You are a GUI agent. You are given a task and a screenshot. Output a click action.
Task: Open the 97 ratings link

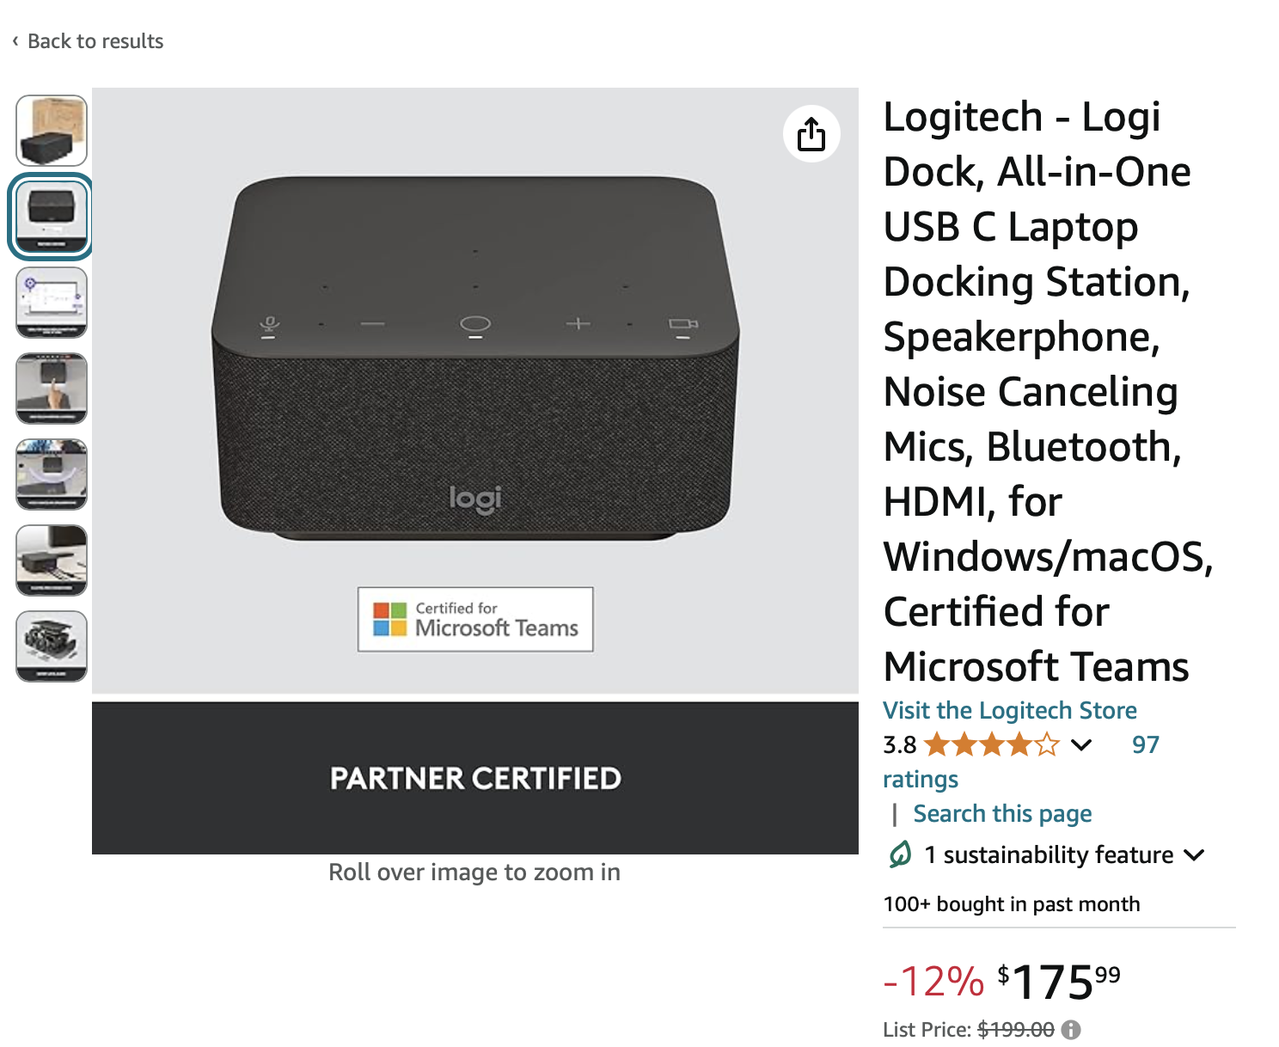tap(1145, 744)
